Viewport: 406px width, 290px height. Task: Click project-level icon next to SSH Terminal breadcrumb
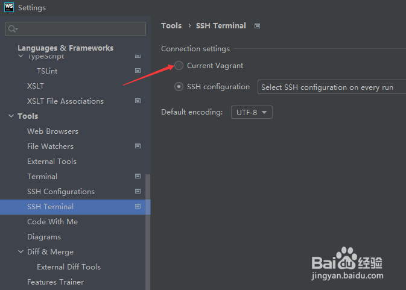pyautogui.click(x=258, y=26)
